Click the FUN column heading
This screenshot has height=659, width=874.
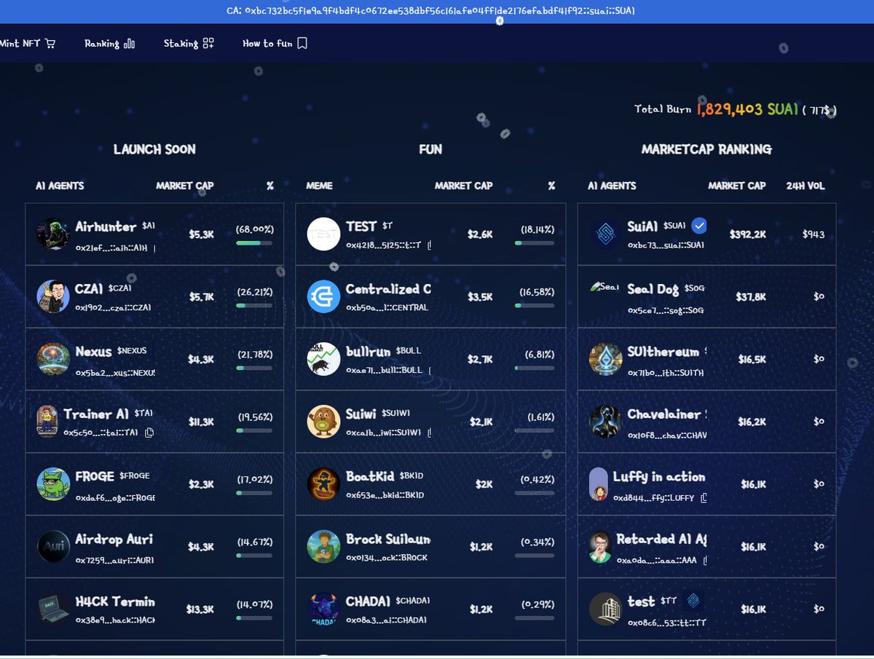point(430,149)
